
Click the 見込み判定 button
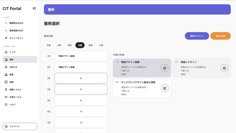[220, 36]
